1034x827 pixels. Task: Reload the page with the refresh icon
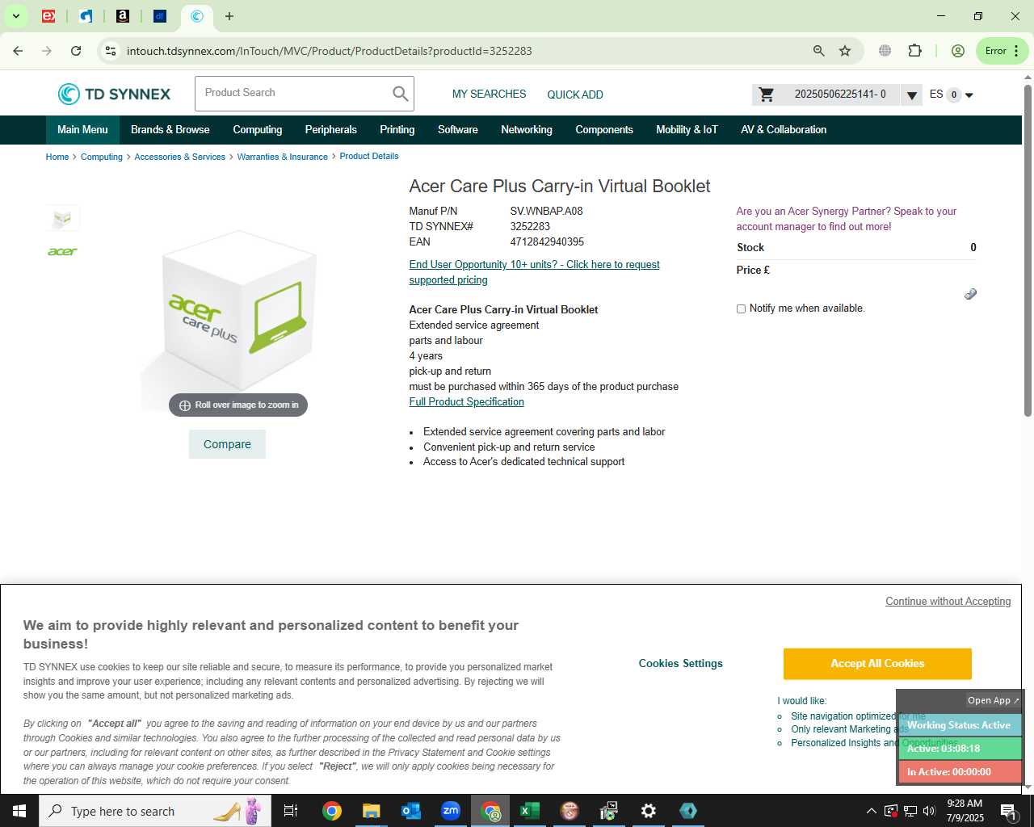[x=76, y=51]
